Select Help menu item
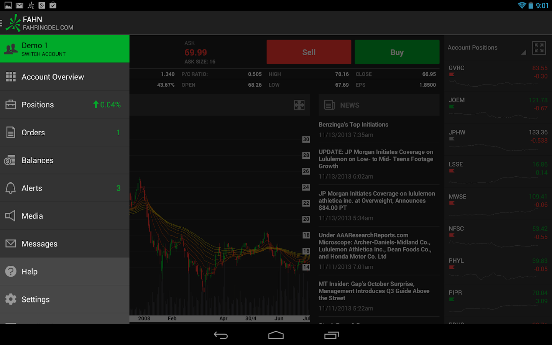 click(65, 271)
